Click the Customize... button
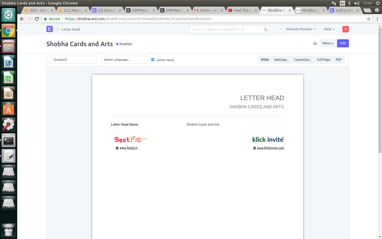Screen dimensions: 382x239 [303, 60]
